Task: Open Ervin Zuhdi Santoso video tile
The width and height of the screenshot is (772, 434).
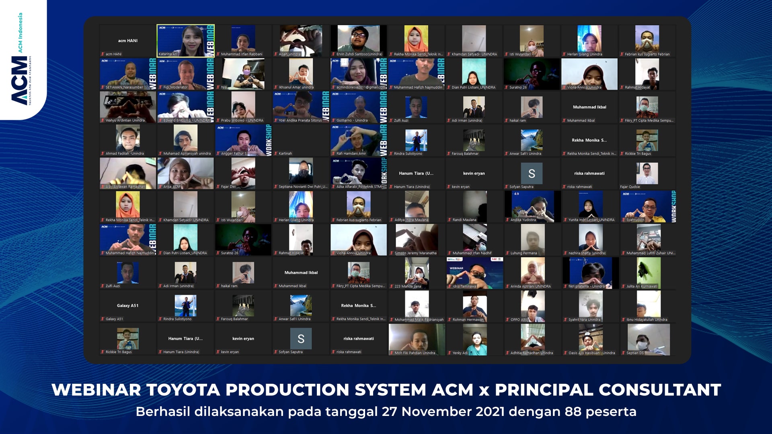Action: click(358, 39)
